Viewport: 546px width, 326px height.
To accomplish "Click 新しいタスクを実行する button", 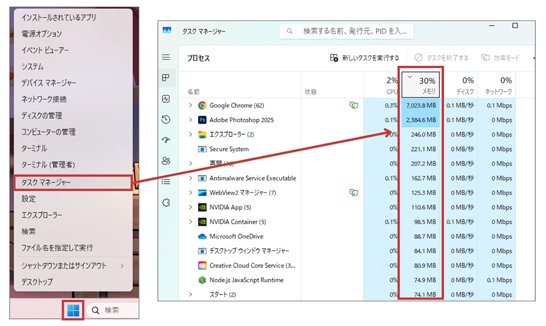I will (365, 58).
